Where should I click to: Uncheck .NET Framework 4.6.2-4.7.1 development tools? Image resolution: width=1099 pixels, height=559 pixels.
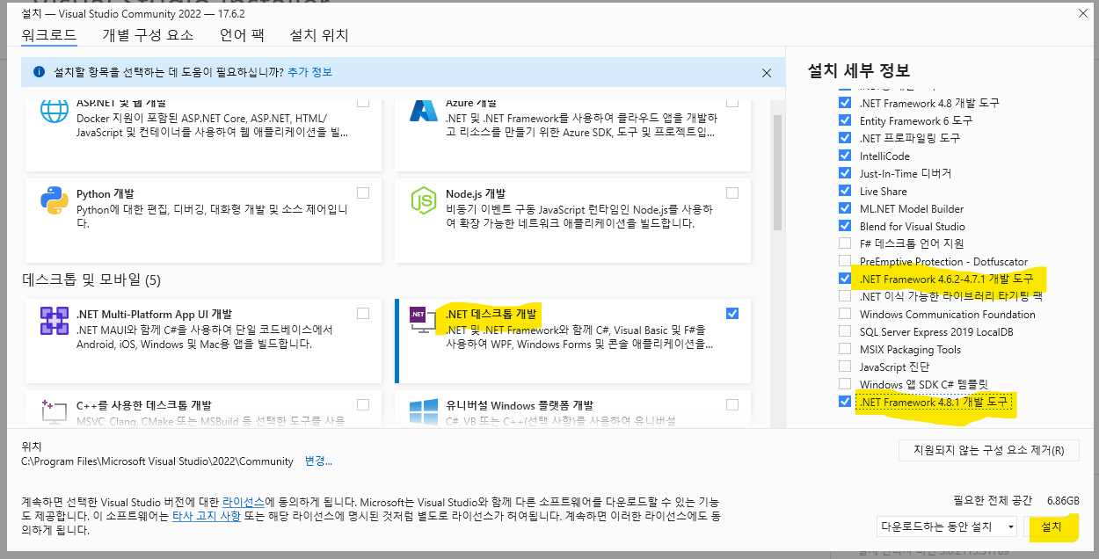[x=845, y=279]
